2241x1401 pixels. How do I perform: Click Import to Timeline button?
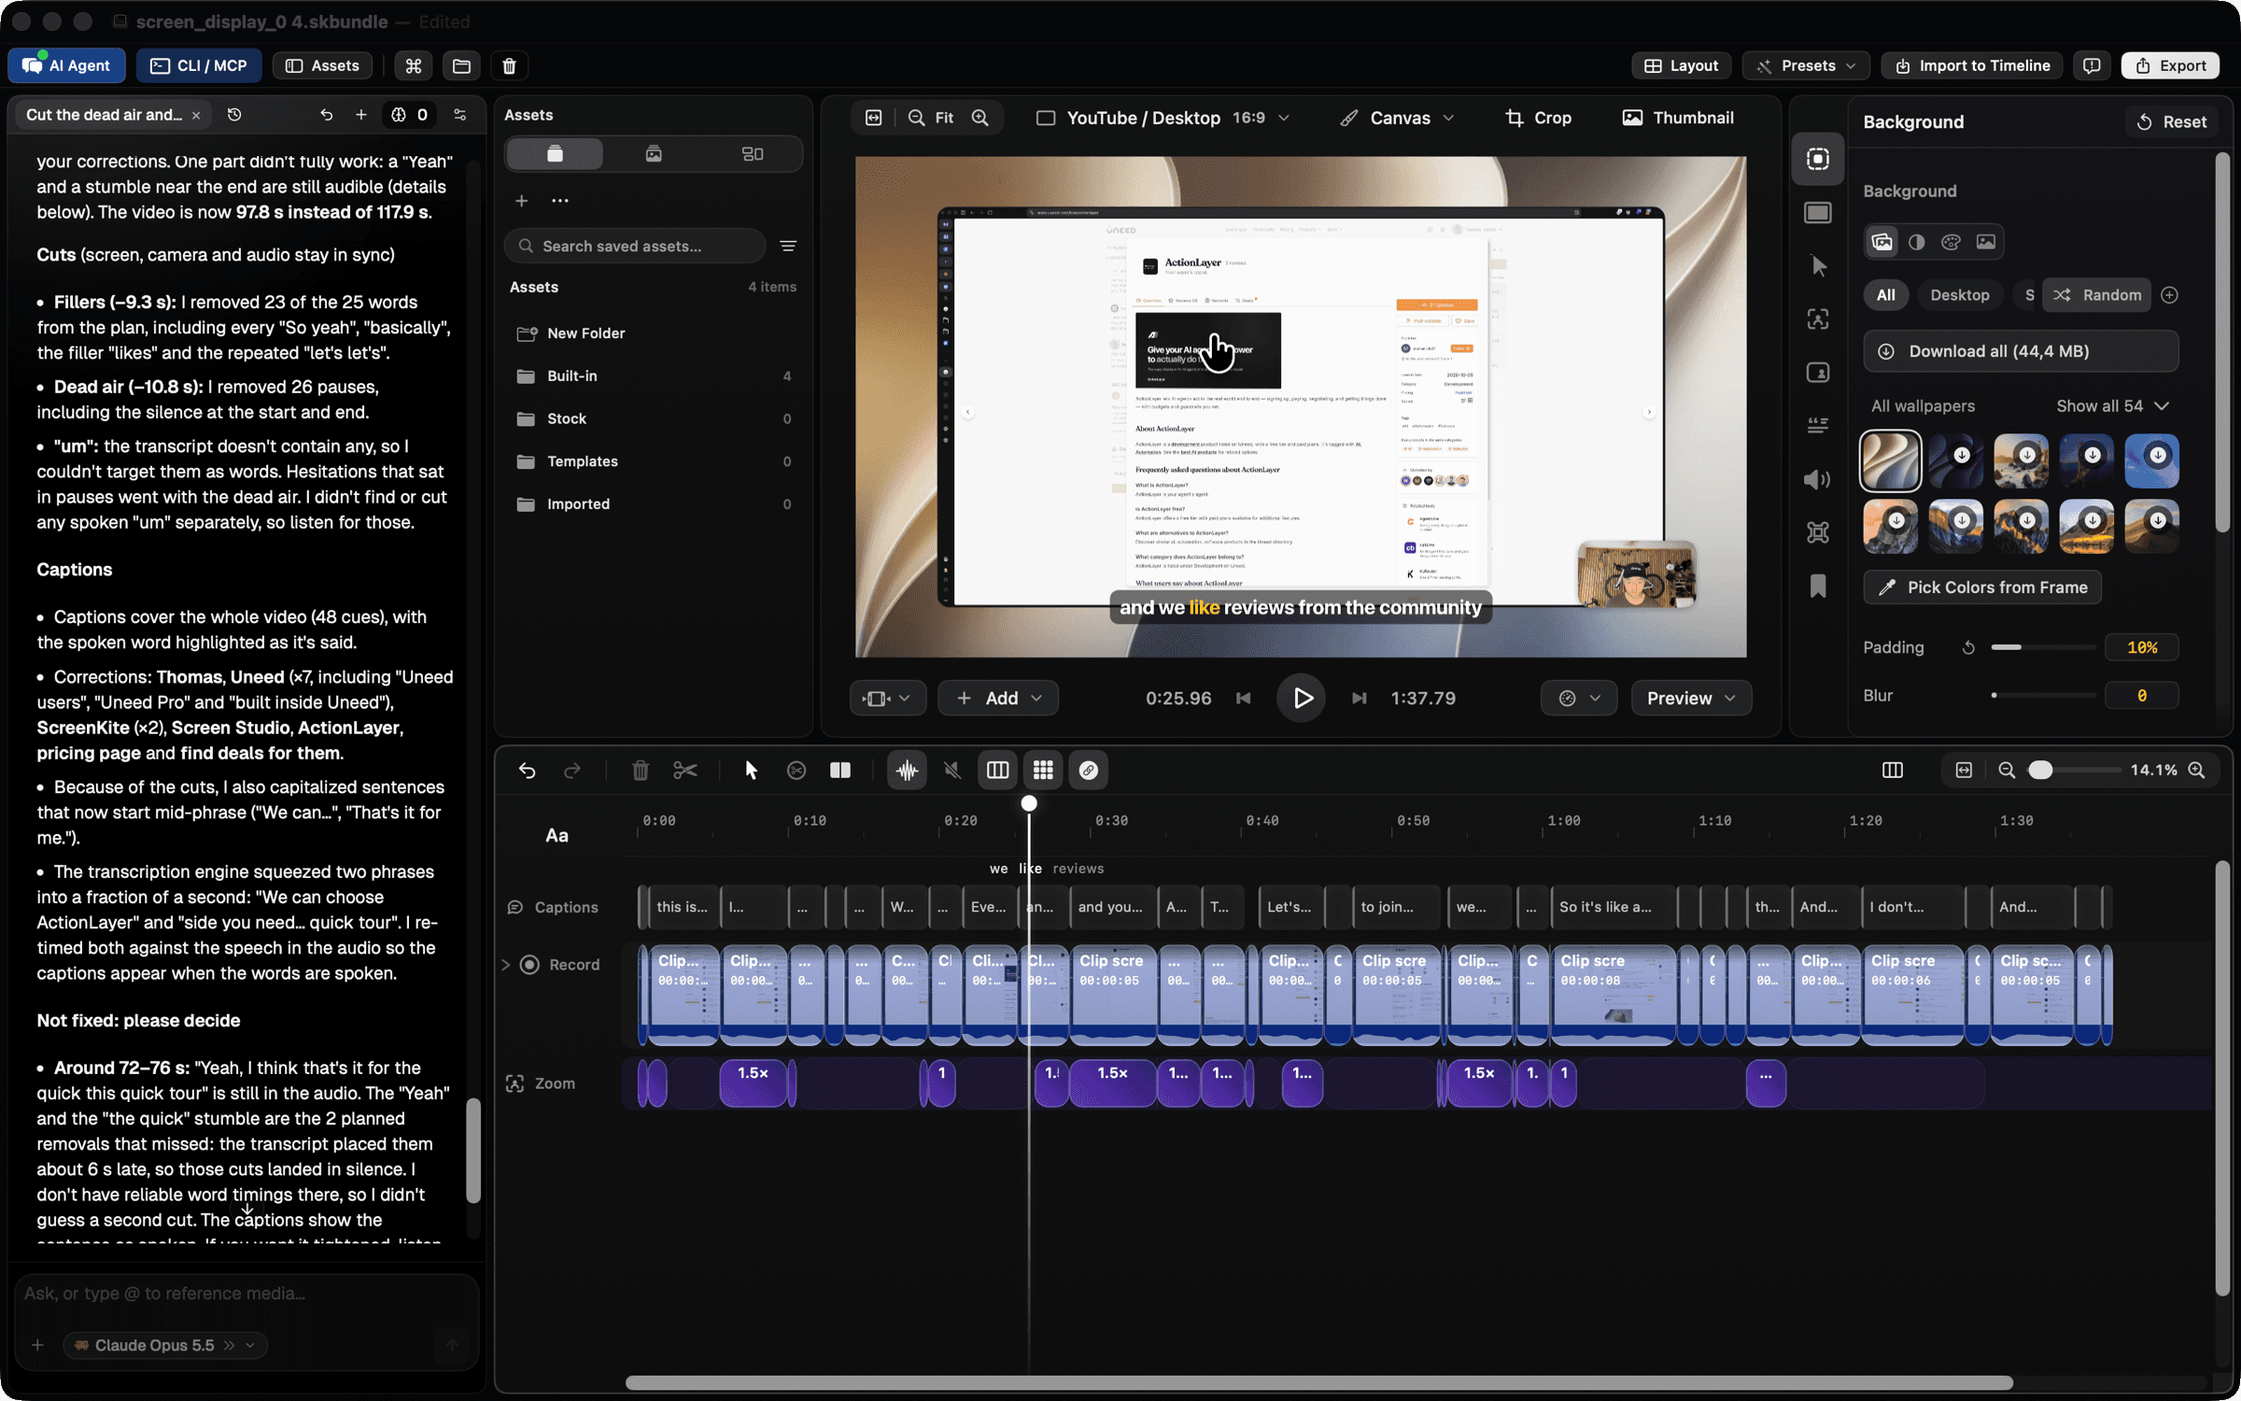1971,65
